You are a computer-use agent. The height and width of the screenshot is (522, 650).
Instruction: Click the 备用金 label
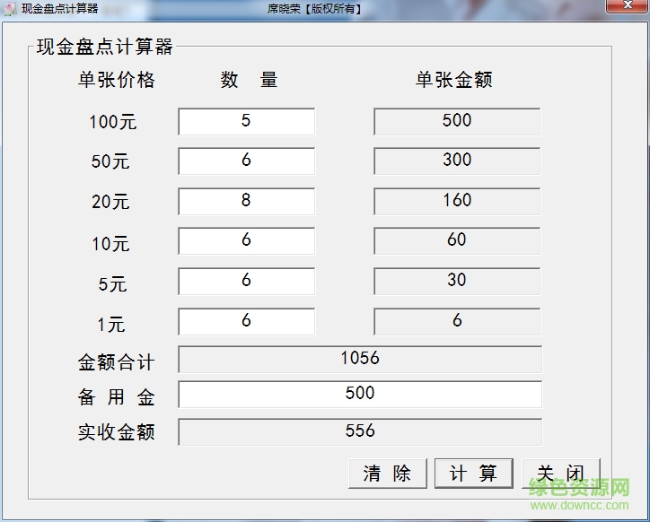click(x=117, y=397)
